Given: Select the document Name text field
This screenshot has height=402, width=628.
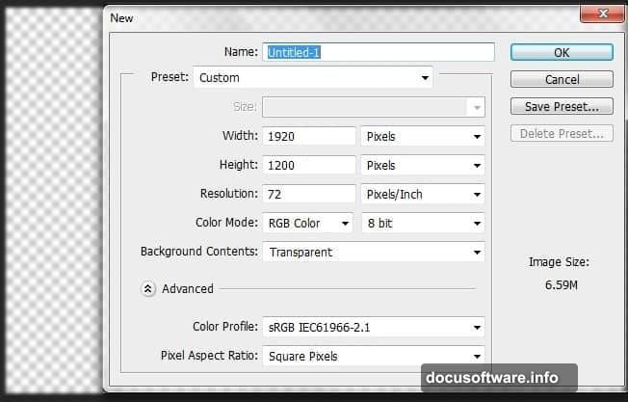Looking at the screenshot, I should pyautogui.click(x=379, y=52).
